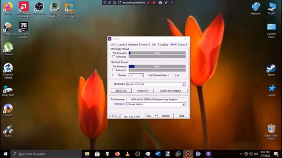Expand the Tools dropdown arrow in CPU-Z

coord(156,116)
